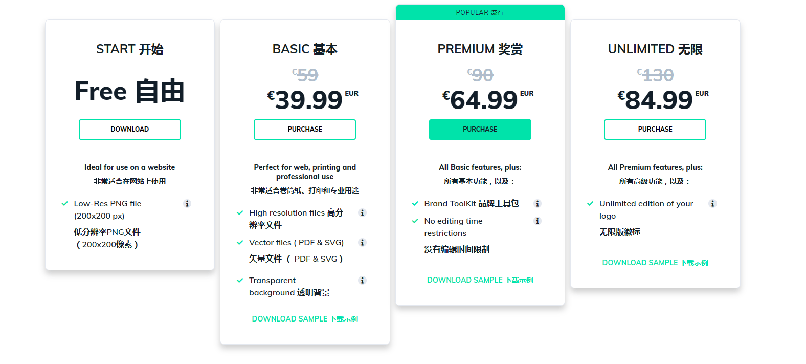This screenshot has width=806, height=364.
Task: Open info icon for Vector files feature
Action: (x=363, y=243)
